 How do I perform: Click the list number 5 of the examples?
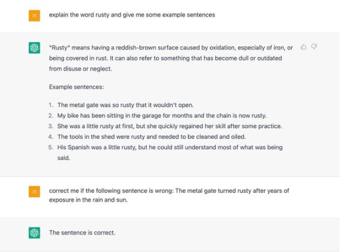(51, 147)
